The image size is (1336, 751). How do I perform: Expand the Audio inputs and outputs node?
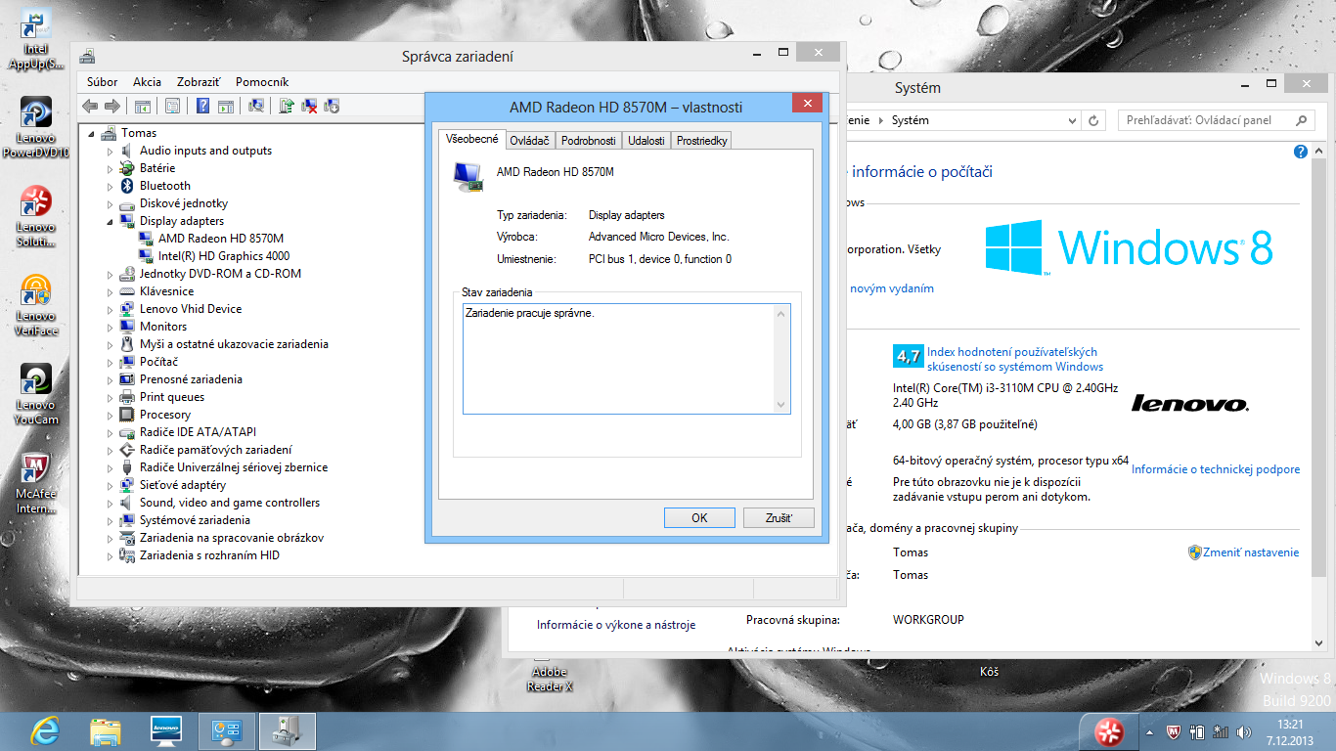click(111, 151)
